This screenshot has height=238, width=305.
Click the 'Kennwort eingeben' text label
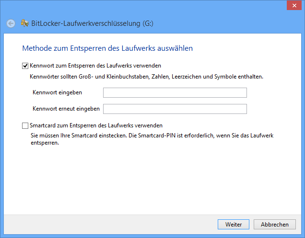pyautogui.click(x=57, y=92)
